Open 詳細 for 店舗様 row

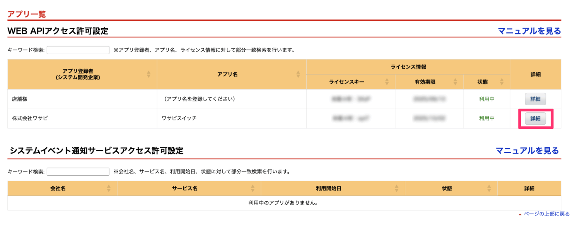coord(535,99)
